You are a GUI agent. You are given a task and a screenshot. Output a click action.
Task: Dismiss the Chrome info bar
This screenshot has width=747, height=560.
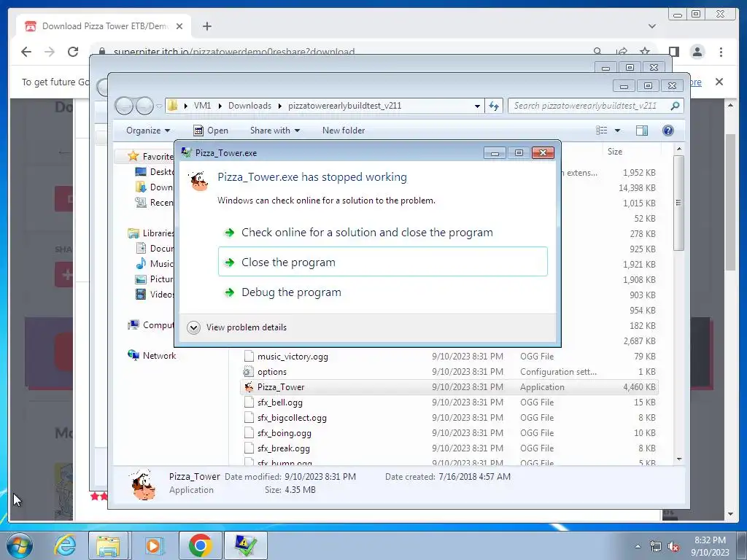click(x=719, y=82)
